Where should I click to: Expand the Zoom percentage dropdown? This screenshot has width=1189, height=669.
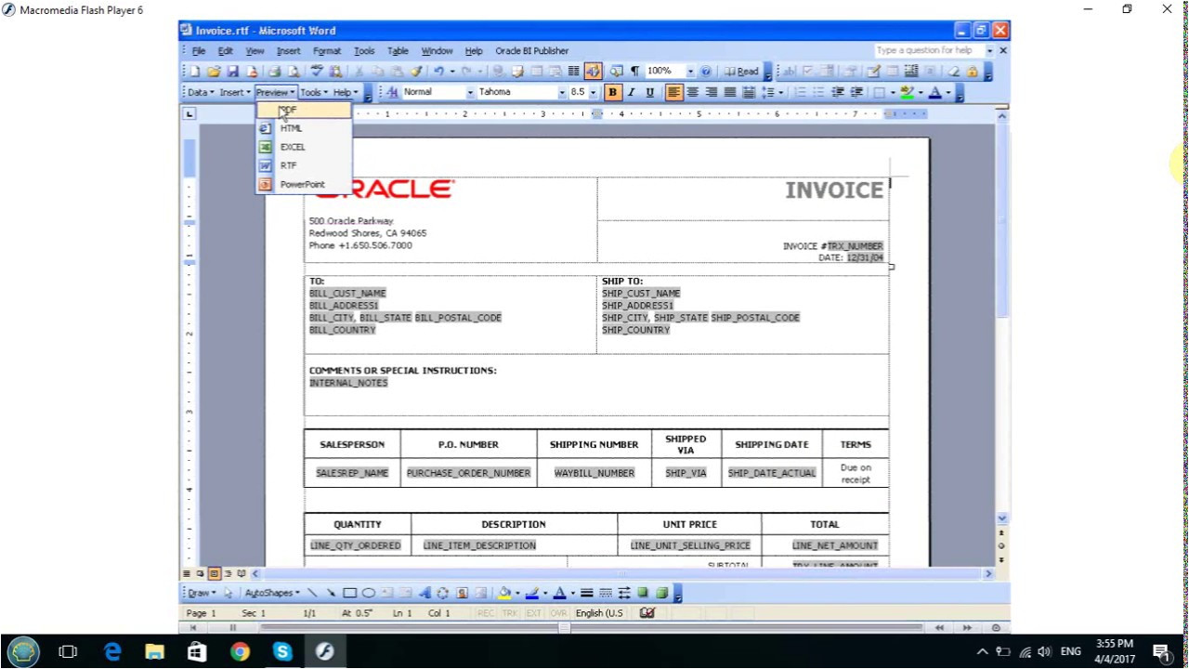point(690,72)
